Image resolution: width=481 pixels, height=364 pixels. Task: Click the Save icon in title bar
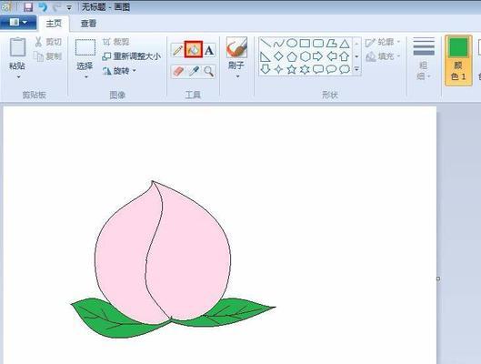coord(28,6)
